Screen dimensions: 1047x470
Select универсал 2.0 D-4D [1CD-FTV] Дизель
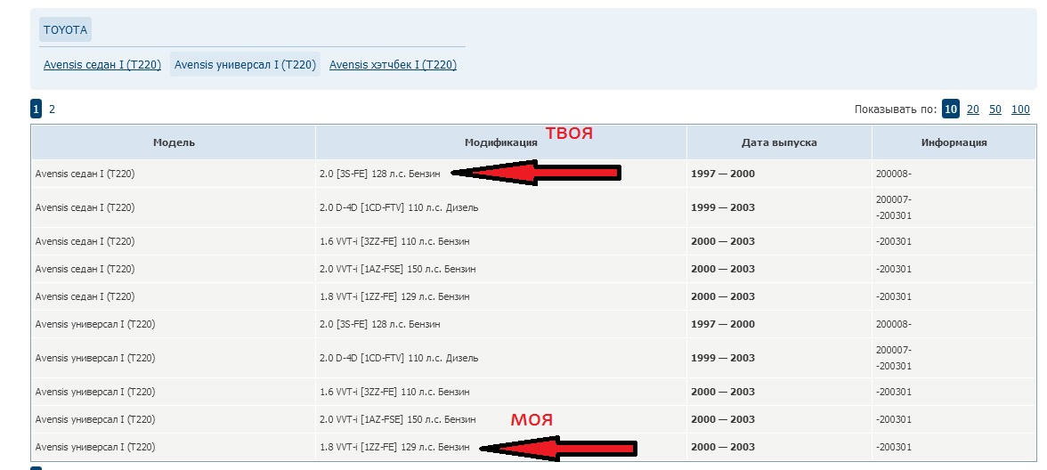pyautogui.click(x=399, y=358)
